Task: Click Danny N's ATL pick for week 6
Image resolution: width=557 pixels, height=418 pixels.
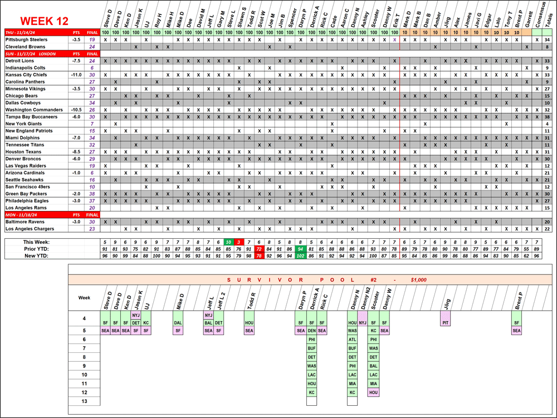Action: coord(352,339)
